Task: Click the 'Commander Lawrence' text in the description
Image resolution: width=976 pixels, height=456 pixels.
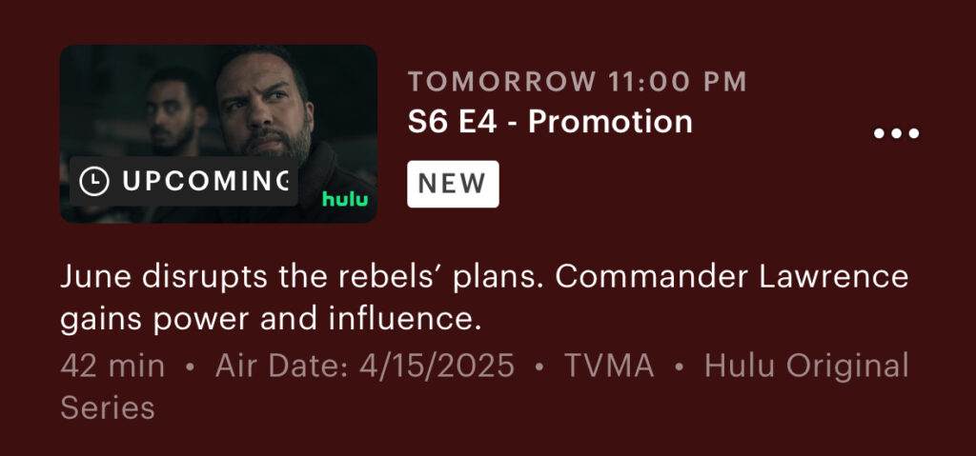Action: (731, 277)
